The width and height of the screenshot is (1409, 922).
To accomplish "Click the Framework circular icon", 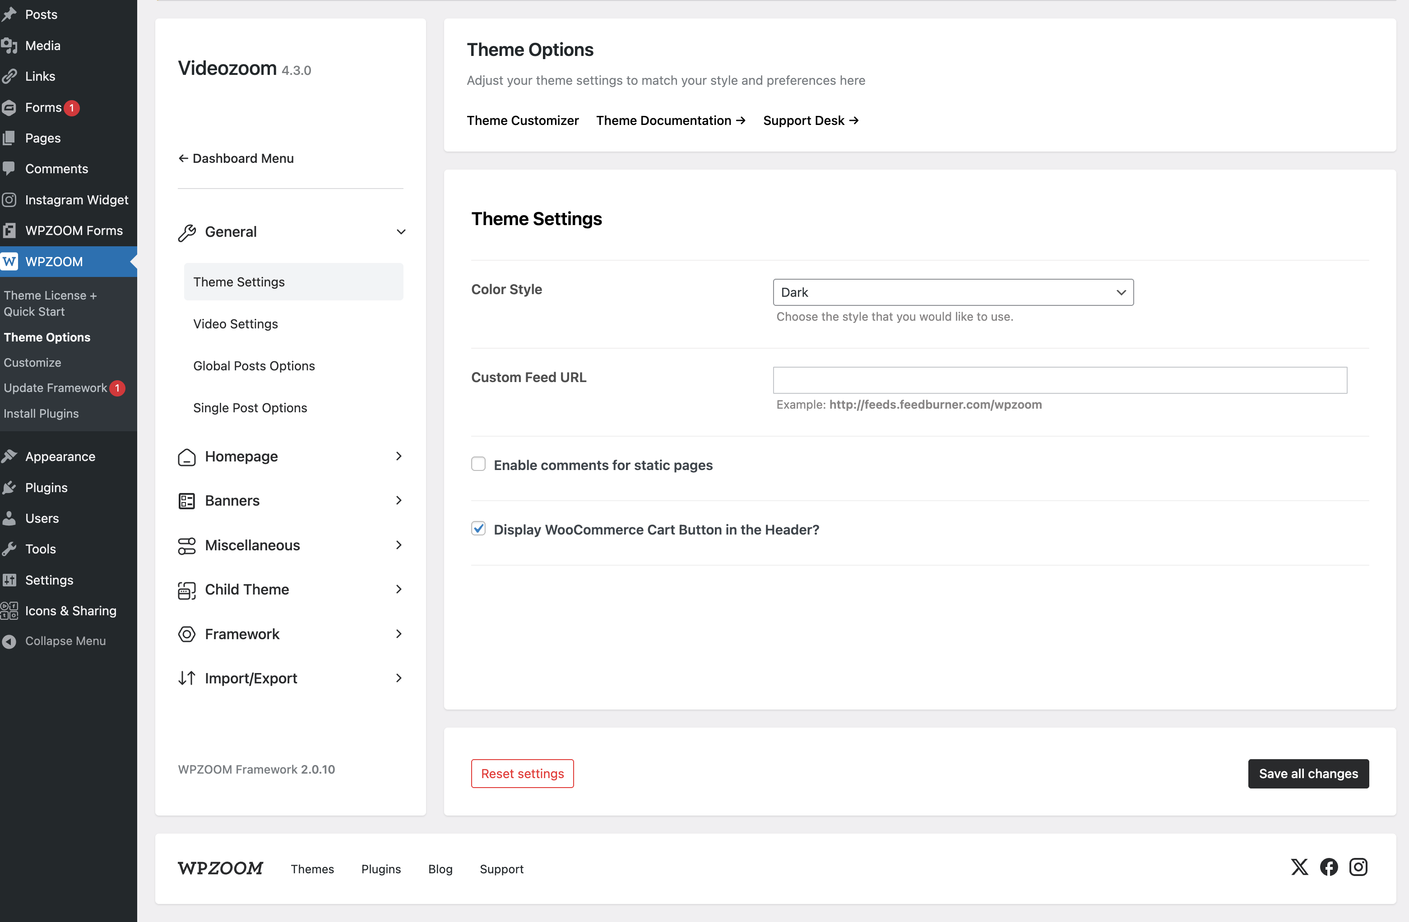I will (x=186, y=634).
